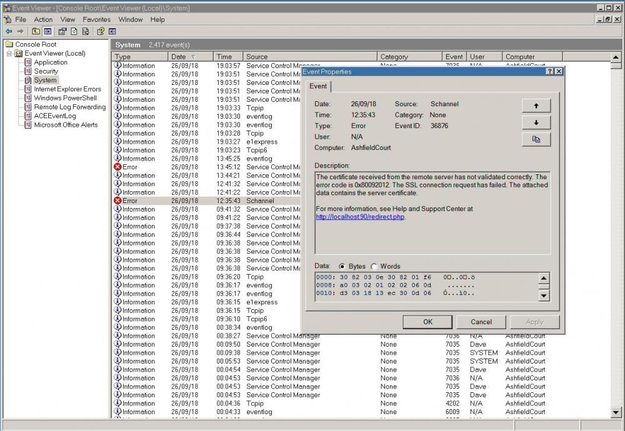The height and width of the screenshot is (431, 625).
Task: Sort by the Date column header
Action: pyautogui.click(x=178, y=57)
